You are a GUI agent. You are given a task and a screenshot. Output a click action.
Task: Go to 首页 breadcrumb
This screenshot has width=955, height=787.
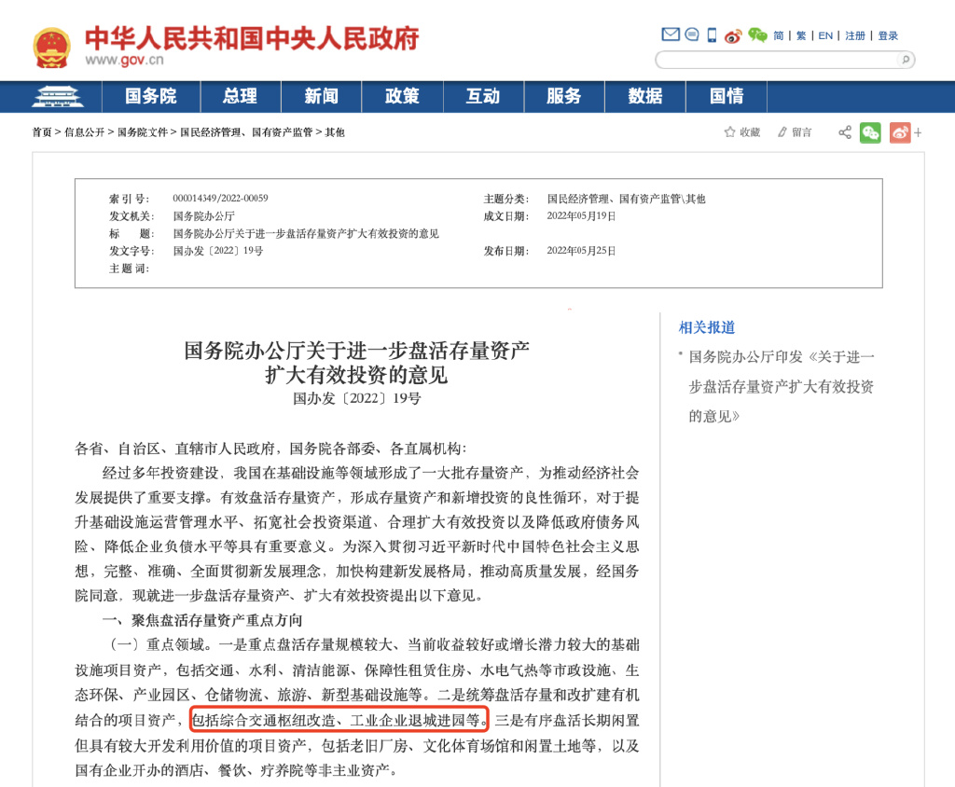click(42, 132)
